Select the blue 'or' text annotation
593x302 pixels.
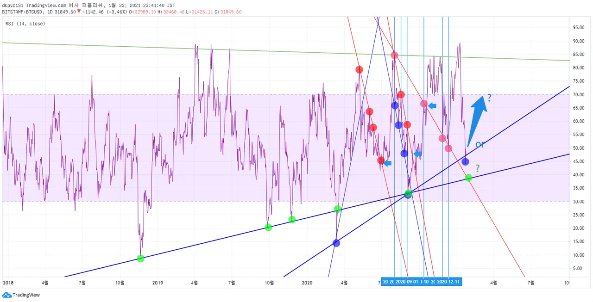tap(479, 145)
